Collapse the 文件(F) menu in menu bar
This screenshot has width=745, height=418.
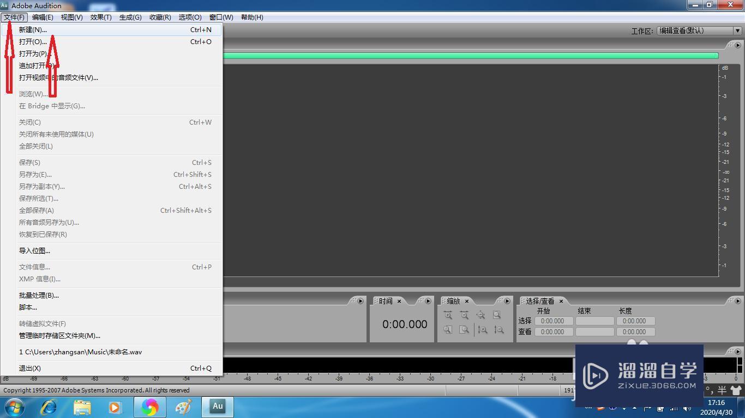(x=14, y=17)
